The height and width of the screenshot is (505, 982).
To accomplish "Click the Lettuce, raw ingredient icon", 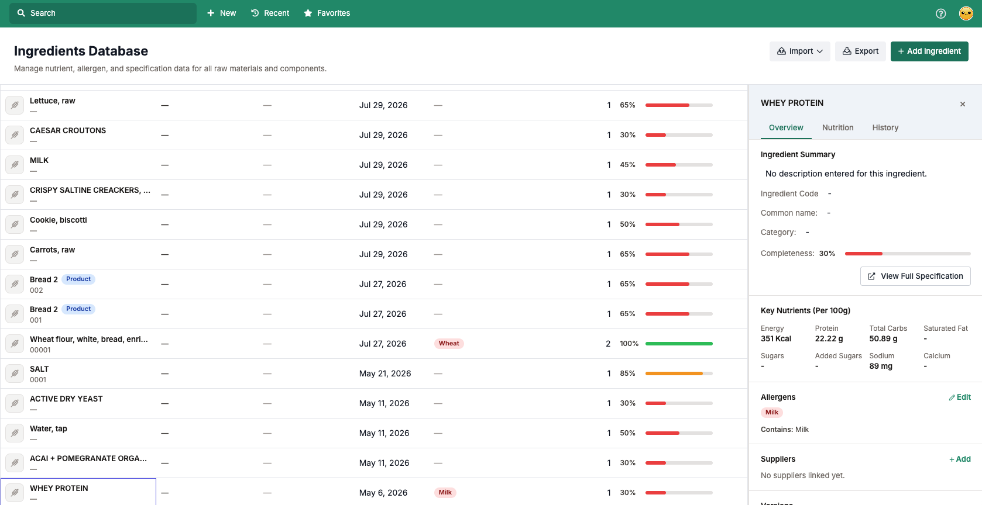I will pyautogui.click(x=15, y=105).
